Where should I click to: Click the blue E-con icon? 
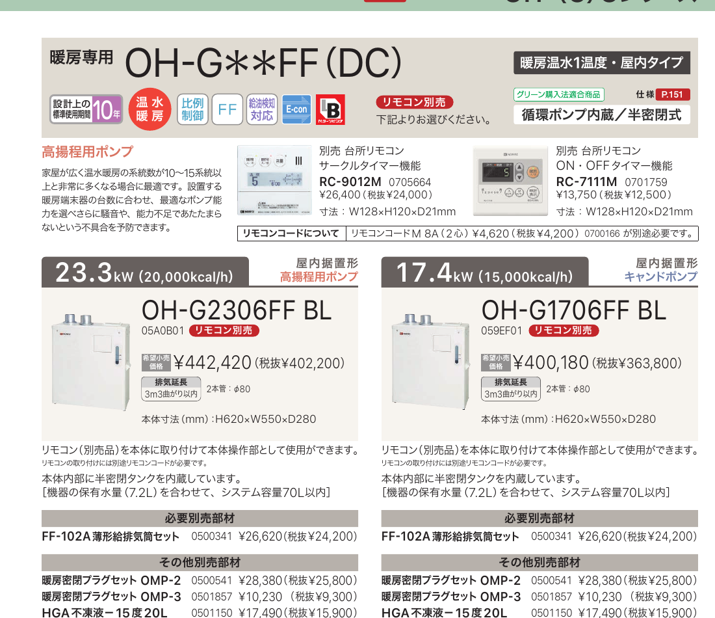click(296, 109)
